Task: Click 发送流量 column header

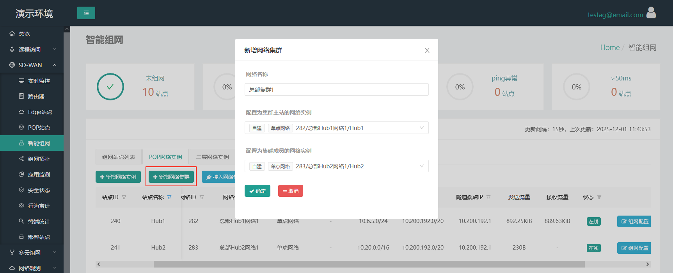Action: pos(519,197)
